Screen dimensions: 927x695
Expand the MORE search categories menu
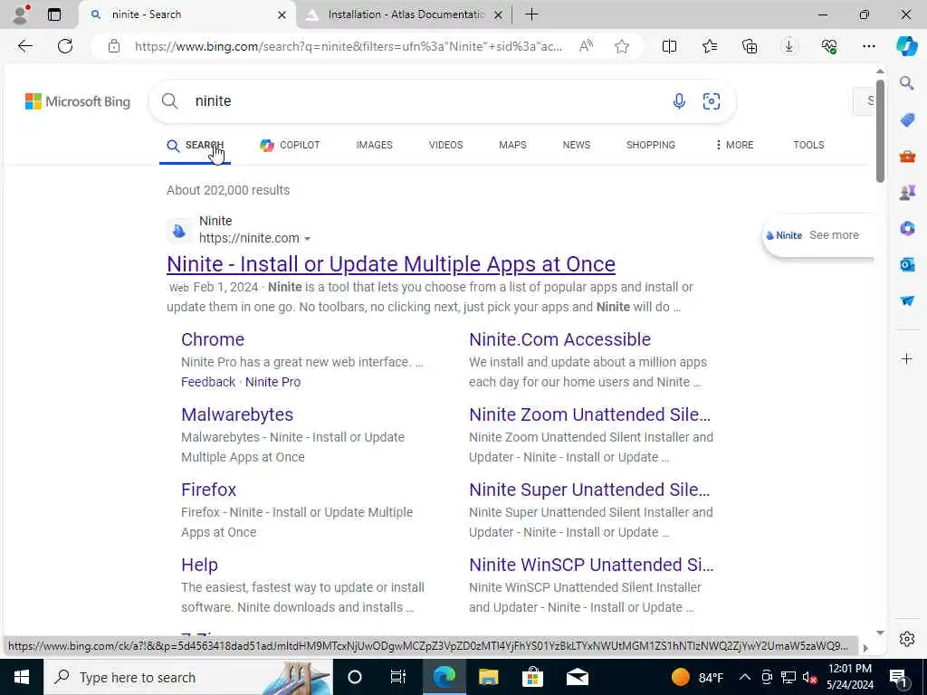(734, 145)
